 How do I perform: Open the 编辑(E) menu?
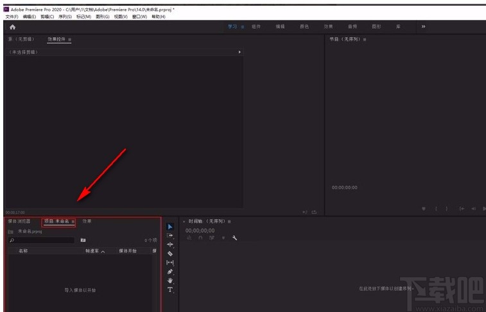29,17
